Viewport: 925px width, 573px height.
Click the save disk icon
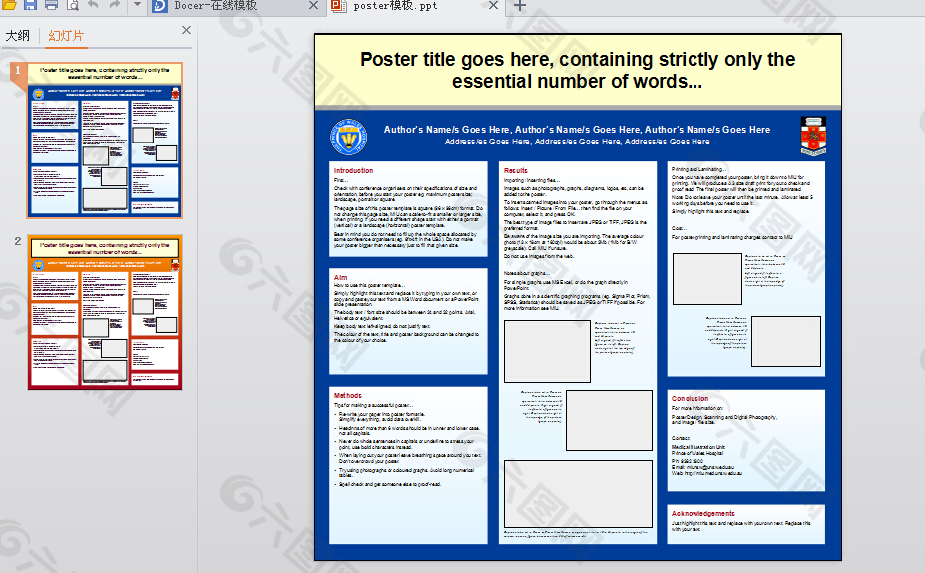pos(30,5)
